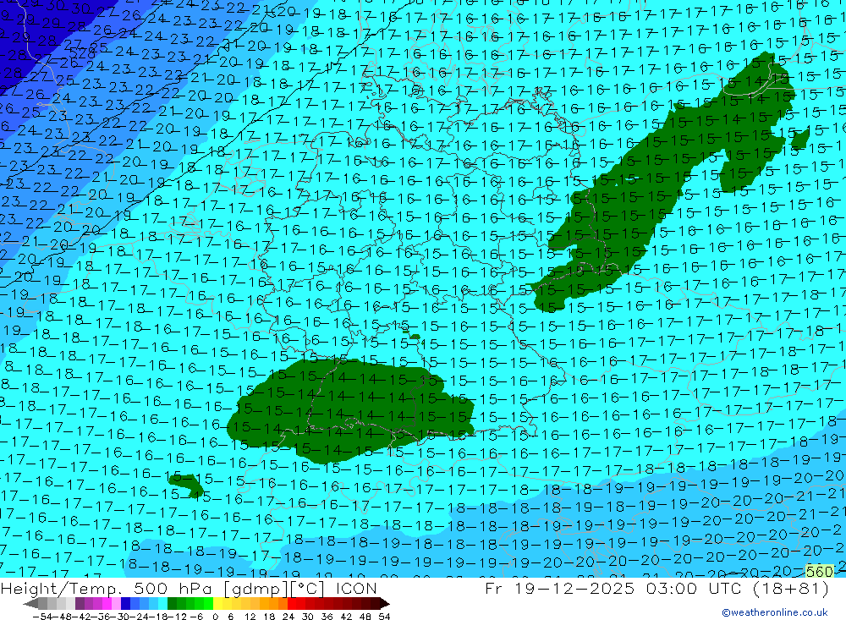Click the -54 legend scale value

click(x=42, y=617)
